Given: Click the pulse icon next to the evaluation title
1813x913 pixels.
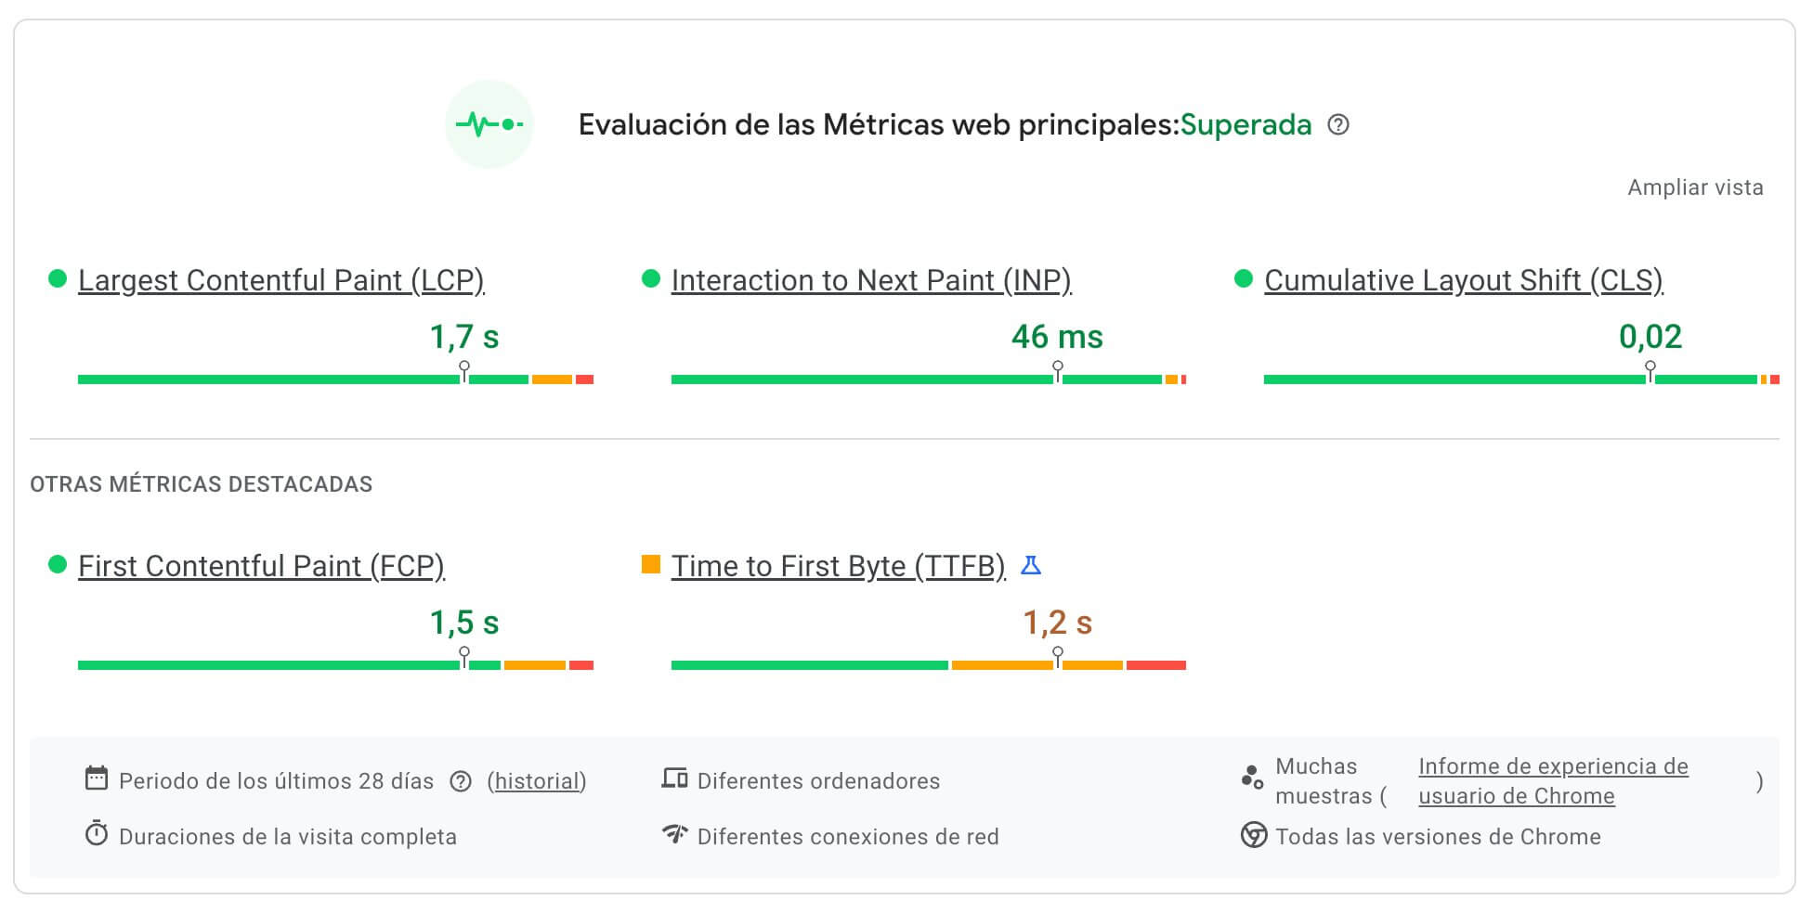Looking at the screenshot, I should [489, 123].
